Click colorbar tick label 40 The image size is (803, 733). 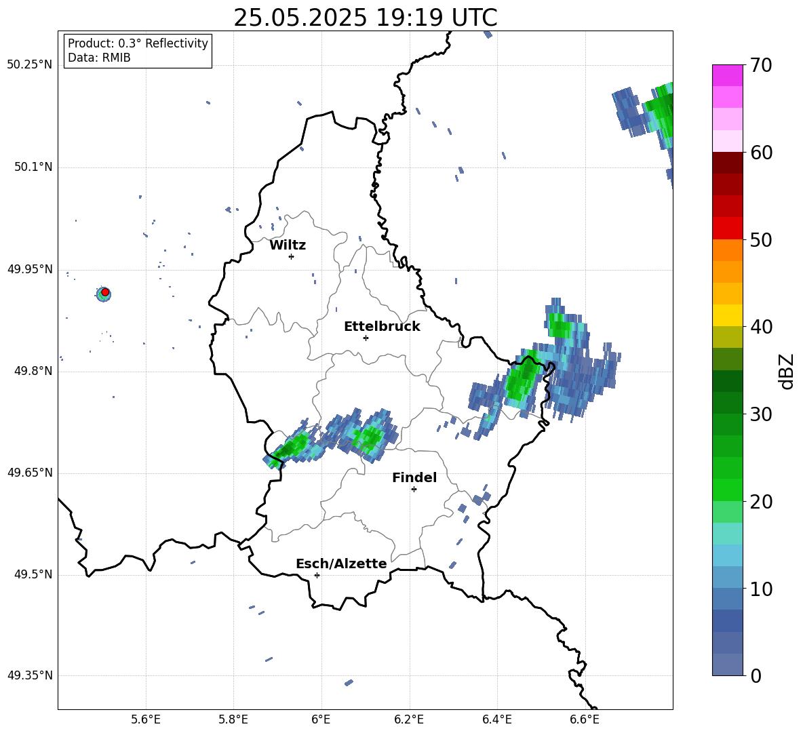(761, 327)
